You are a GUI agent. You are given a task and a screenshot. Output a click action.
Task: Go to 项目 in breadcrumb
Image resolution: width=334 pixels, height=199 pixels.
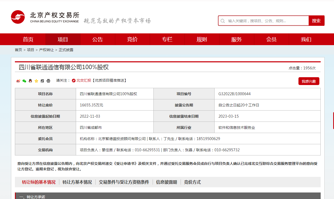[31, 50]
